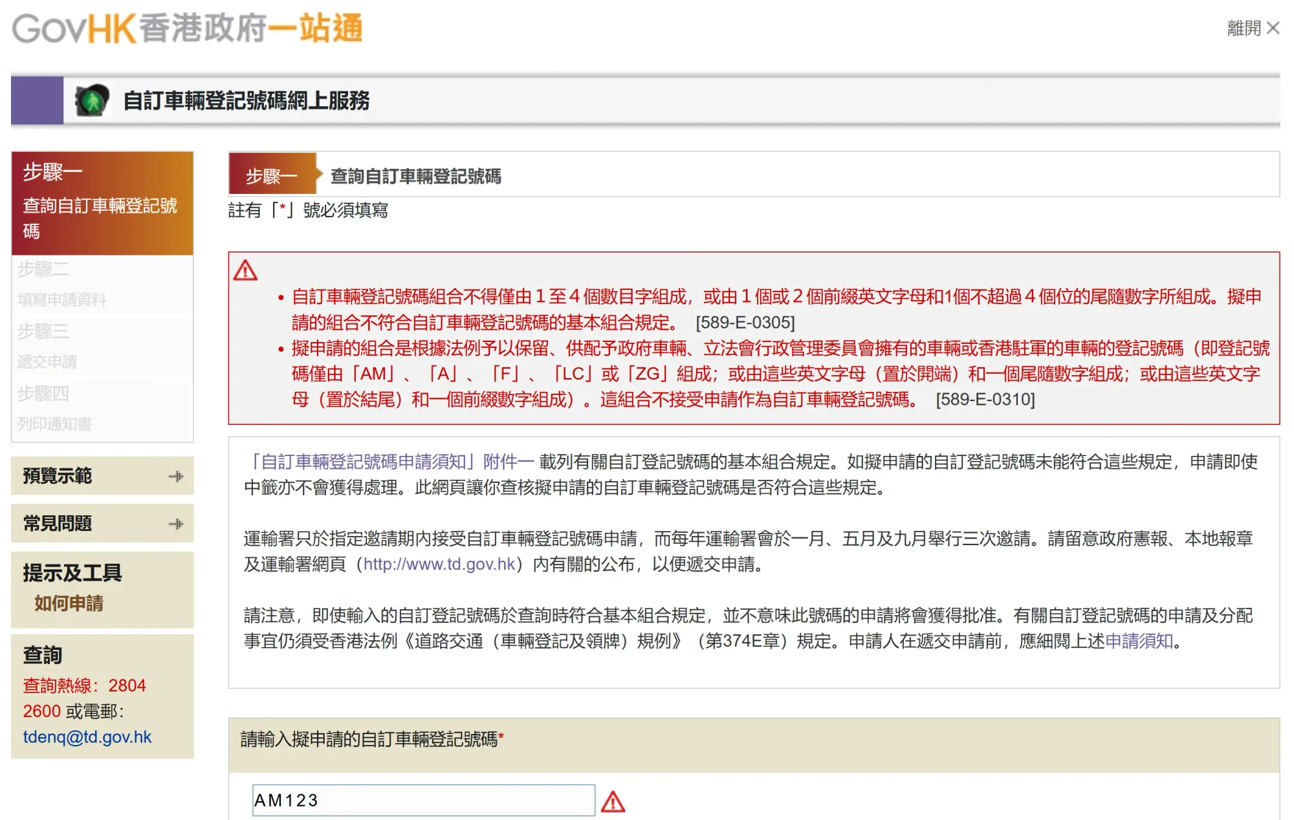Click the AM123 registration mark input field
Viewport: 1294px width, 820px height.
pos(423,801)
